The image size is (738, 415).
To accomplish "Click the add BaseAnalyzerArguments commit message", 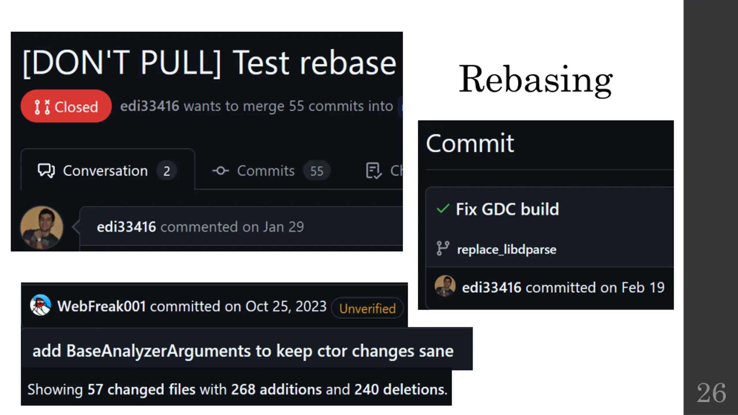I will click(x=243, y=351).
